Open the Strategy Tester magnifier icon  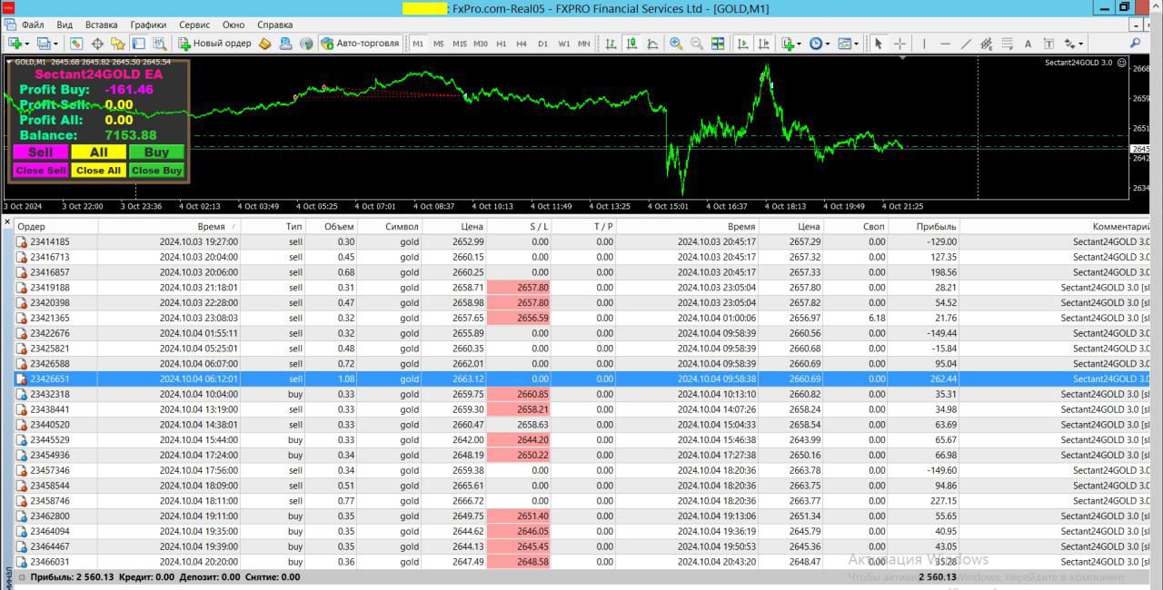tap(160, 44)
